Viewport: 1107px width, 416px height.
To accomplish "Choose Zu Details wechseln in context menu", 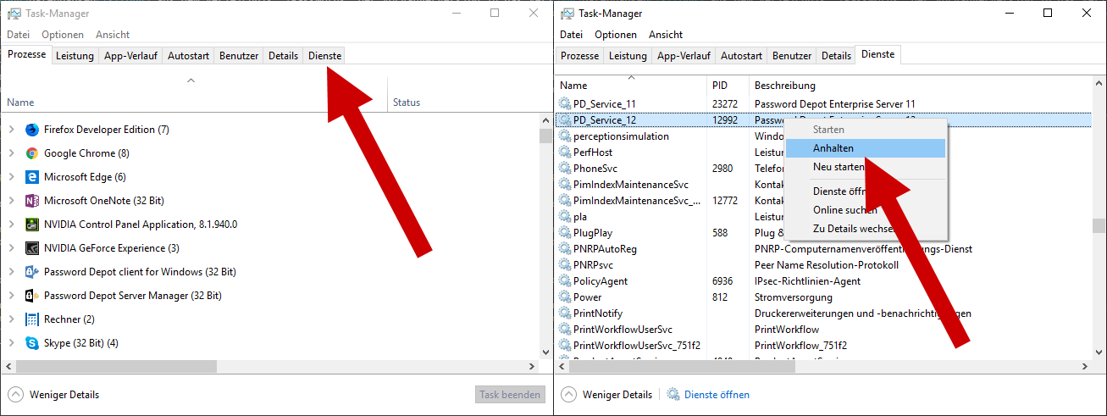I will tap(865, 229).
